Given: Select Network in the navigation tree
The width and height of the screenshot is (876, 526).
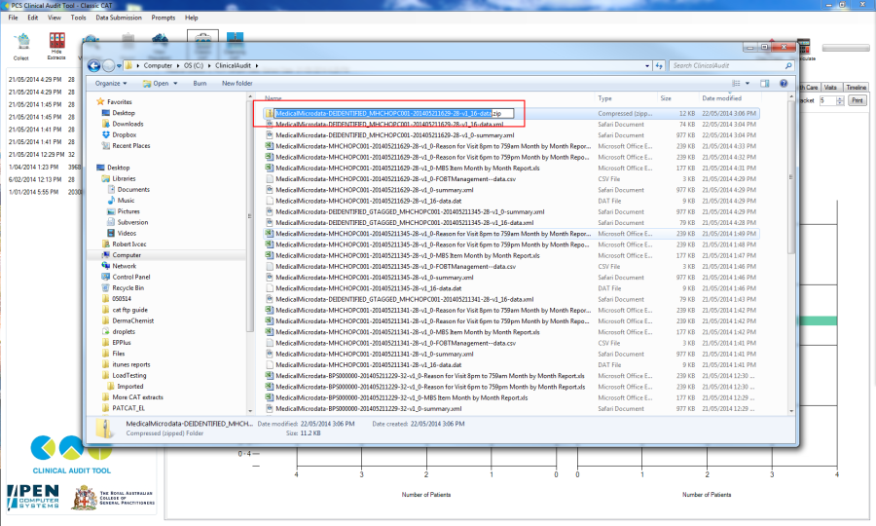Looking at the screenshot, I should (x=119, y=266).
